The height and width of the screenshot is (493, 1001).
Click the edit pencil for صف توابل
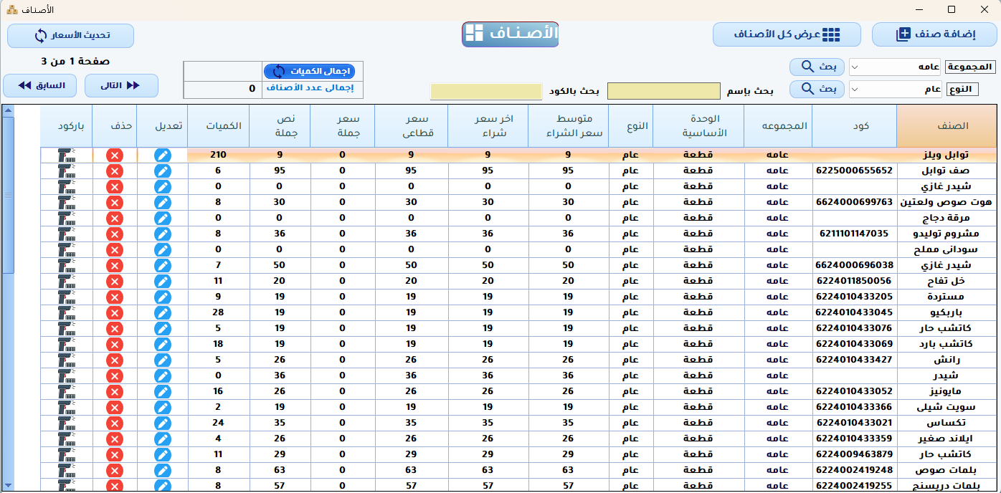163,171
